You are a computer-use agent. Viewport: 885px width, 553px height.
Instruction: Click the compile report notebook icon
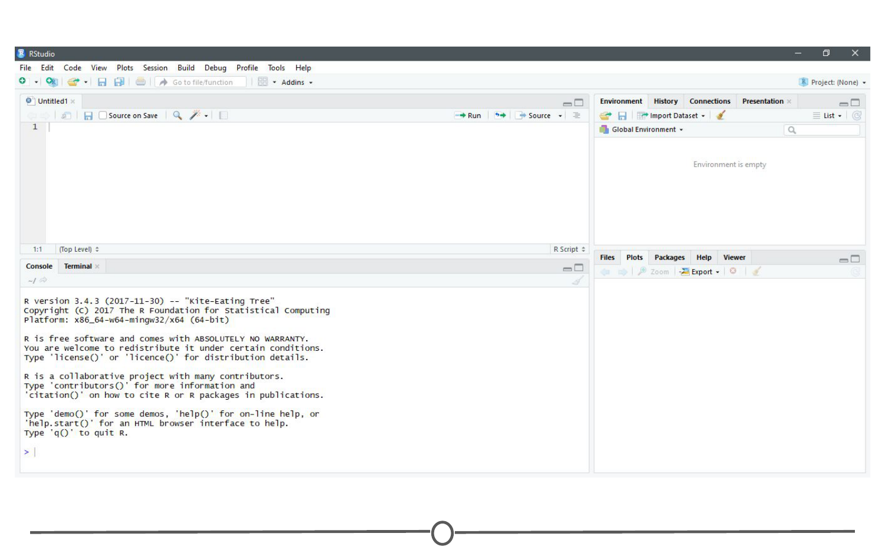224,116
